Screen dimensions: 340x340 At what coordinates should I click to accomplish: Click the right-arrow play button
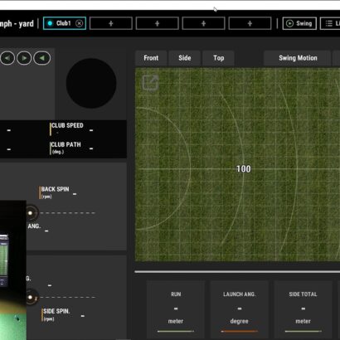click(24, 58)
